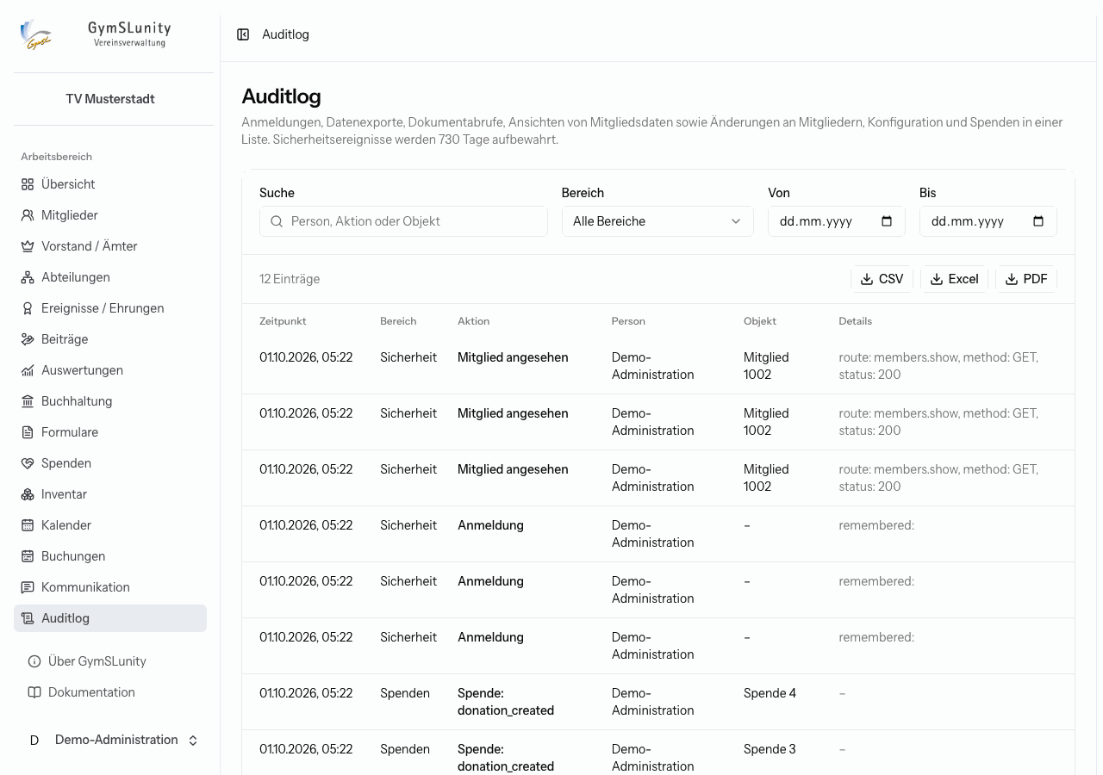Click the Details column header

pyautogui.click(x=855, y=321)
